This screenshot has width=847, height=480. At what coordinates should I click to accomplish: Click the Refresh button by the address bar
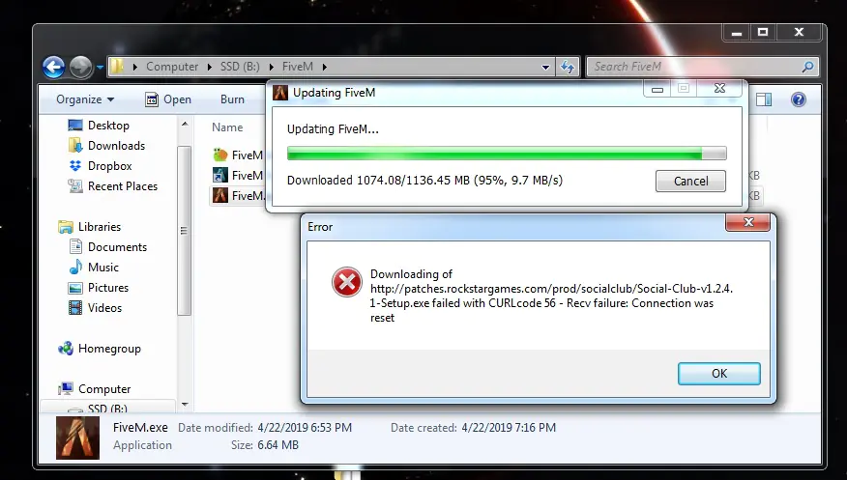click(x=568, y=67)
